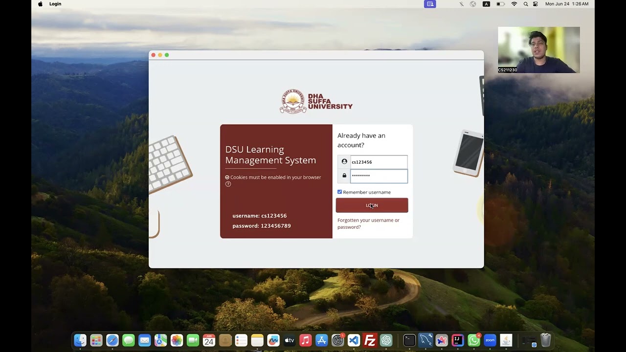Click the battery status icon

coord(500,4)
